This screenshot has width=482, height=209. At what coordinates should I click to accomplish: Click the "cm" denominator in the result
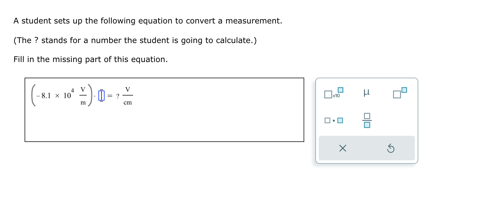click(x=127, y=103)
